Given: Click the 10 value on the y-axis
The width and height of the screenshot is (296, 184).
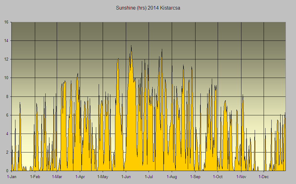Looking at the screenshot, I should pos(6,78).
